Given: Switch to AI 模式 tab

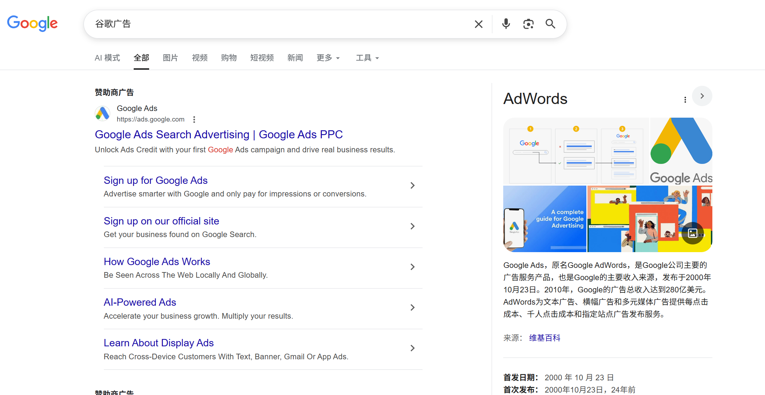Looking at the screenshot, I should 107,58.
